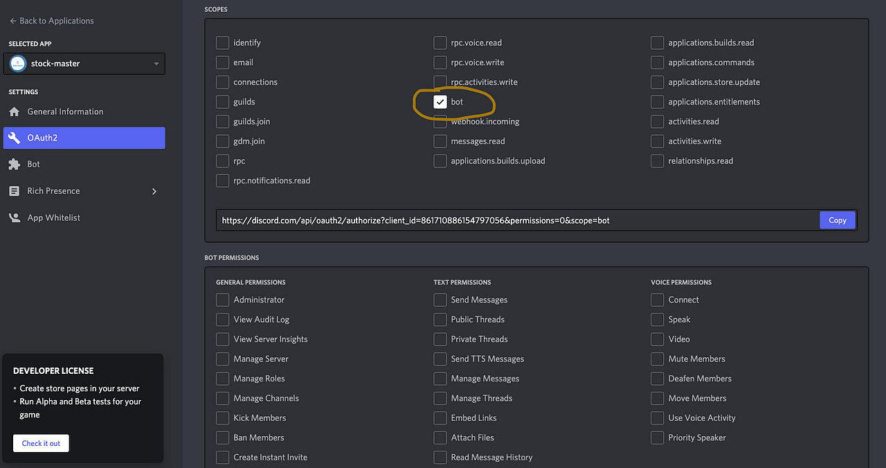Check the Public Threads permission

point(440,320)
